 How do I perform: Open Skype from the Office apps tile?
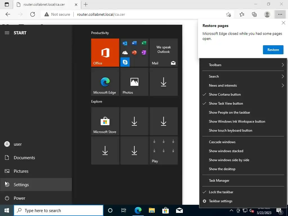point(125,62)
